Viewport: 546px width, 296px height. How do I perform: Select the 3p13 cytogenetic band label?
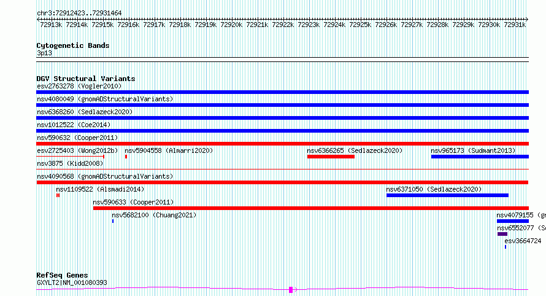pyautogui.click(x=44, y=53)
